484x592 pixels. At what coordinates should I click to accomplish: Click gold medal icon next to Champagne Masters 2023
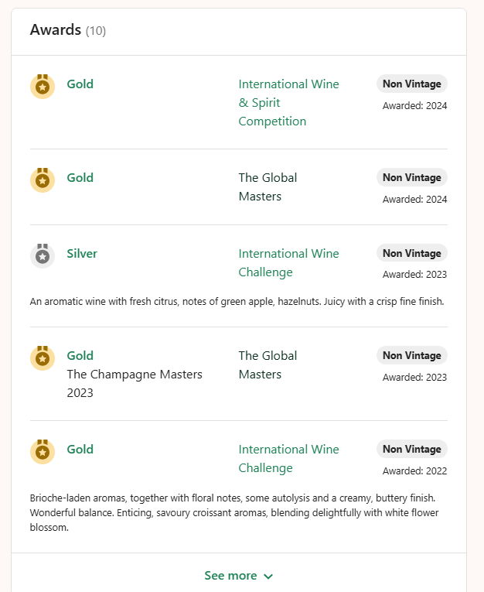click(x=43, y=358)
